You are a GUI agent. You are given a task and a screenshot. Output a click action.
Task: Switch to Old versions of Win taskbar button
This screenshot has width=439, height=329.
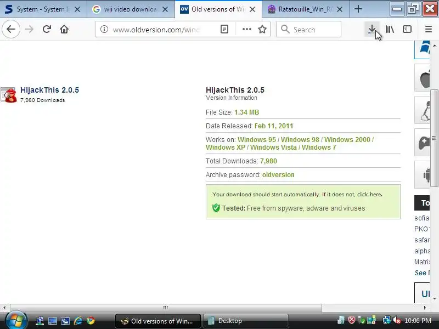click(158, 321)
